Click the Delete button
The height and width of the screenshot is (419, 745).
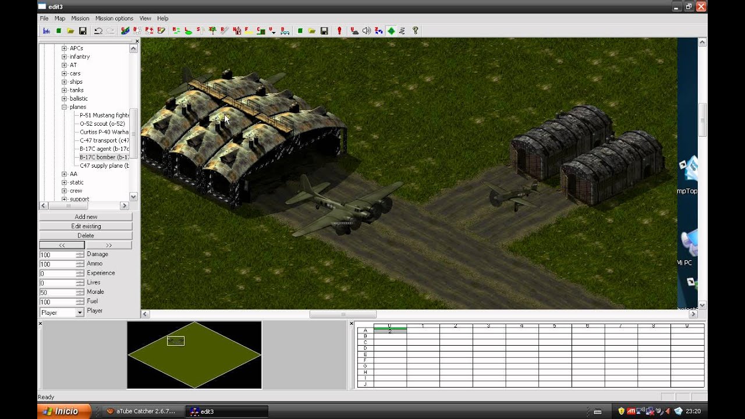[x=86, y=235]
